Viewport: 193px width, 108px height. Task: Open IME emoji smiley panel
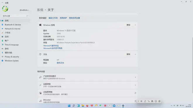(x=156, y=101)
